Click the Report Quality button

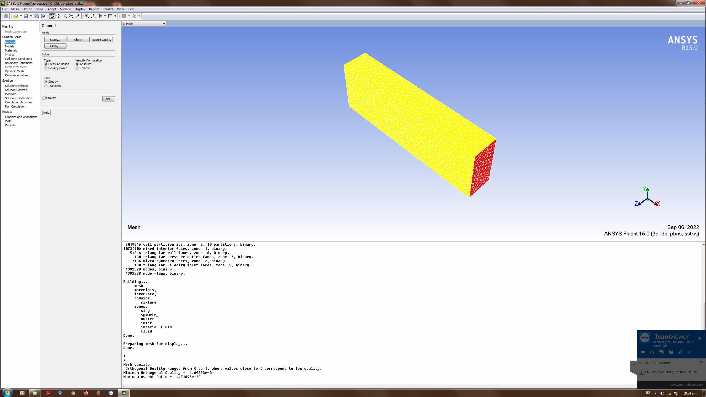(x=101, y=40)
